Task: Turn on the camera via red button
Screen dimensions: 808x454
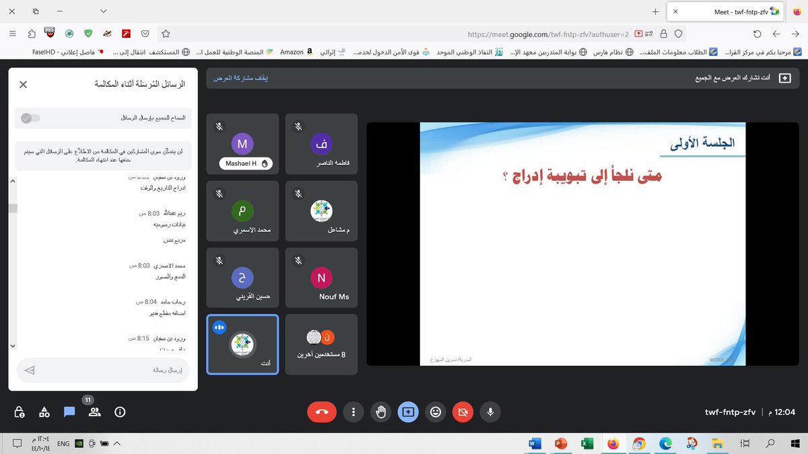Action: point(463,412)
